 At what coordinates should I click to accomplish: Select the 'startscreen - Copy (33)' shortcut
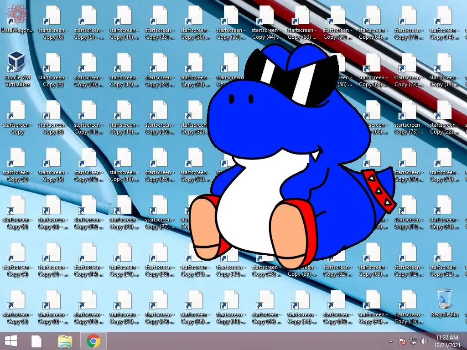(195, 165)
